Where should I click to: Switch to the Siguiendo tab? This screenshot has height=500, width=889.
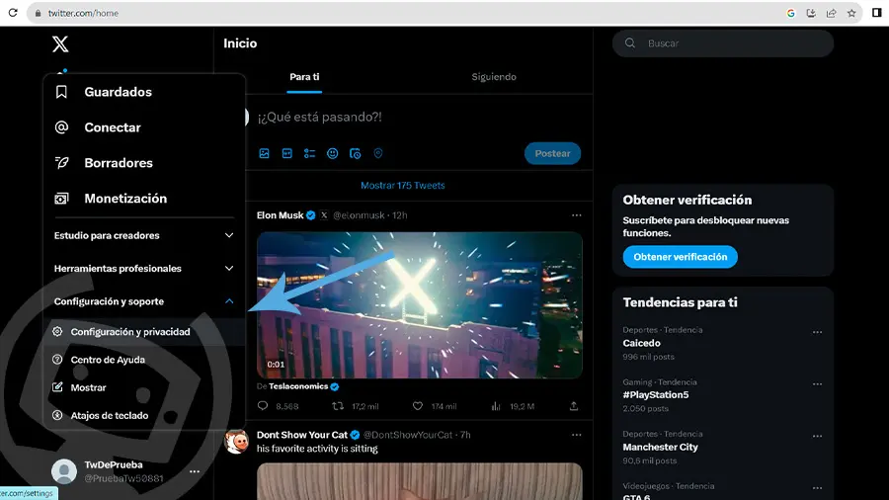pos(494,76)
